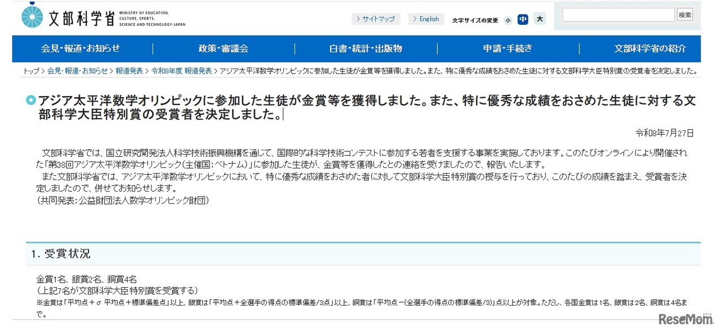
Task: Go to トップ in breadcrumb
Action: click(x=31, y=71)
